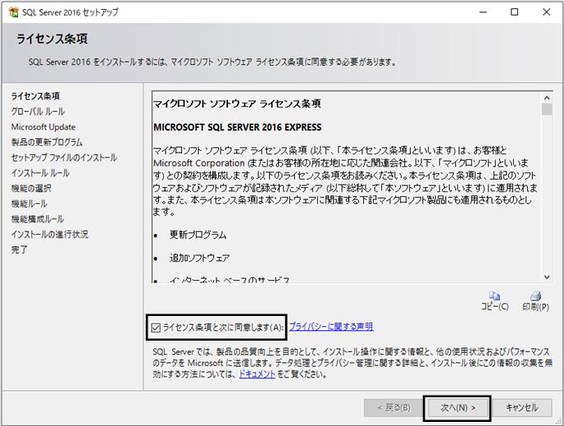
Task: Open the privacy statement link (プライバシーに関する声明)
Action: 331,327
